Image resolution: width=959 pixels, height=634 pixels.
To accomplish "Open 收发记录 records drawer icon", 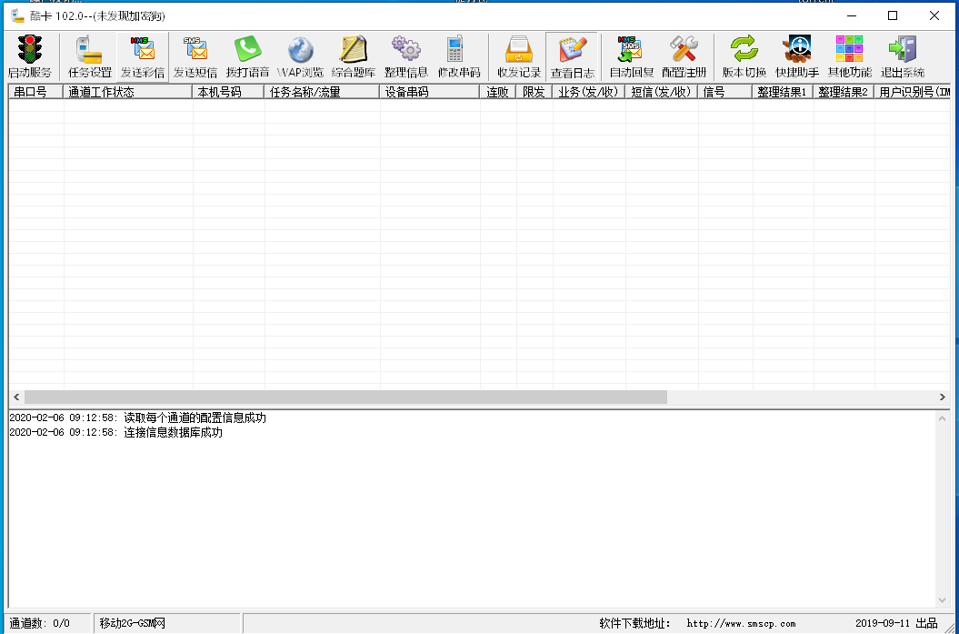I will tap(519, 49).
